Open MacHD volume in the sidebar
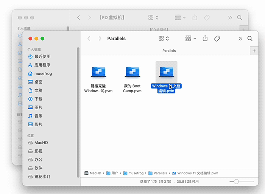This screenshot has width=265, height=194. 38,143
